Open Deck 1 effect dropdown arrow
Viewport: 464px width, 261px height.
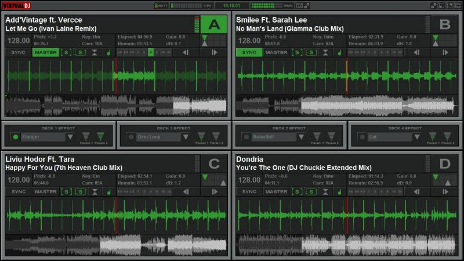70,137
